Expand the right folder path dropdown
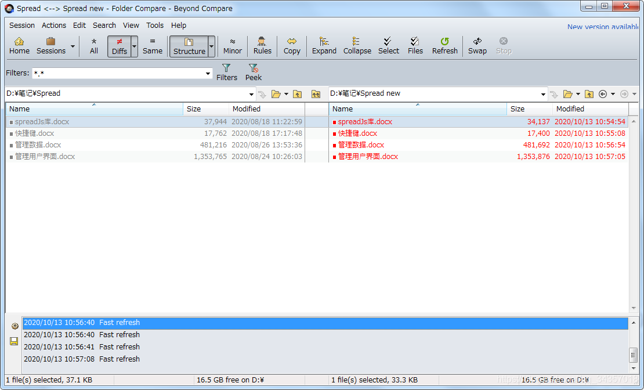This screenshot has height=390, width=644. 543,94
